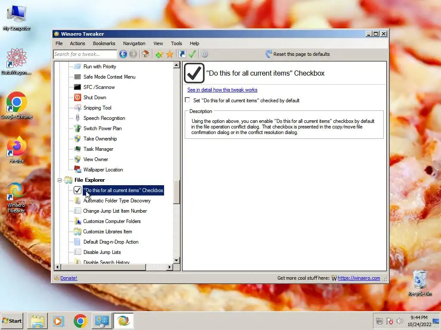Open the settings gear toolbar icon
The image size is (441, 330).
(x=205, y=54)
